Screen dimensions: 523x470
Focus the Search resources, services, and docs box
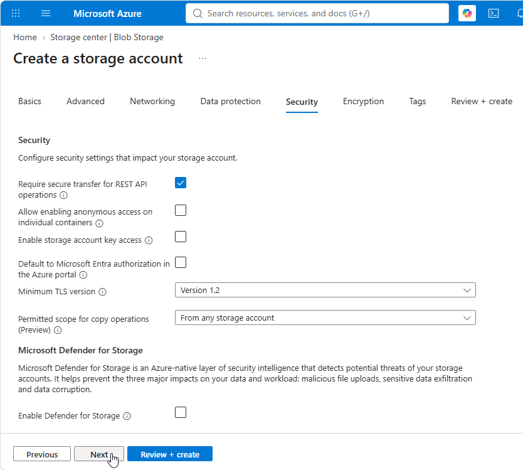317,13
